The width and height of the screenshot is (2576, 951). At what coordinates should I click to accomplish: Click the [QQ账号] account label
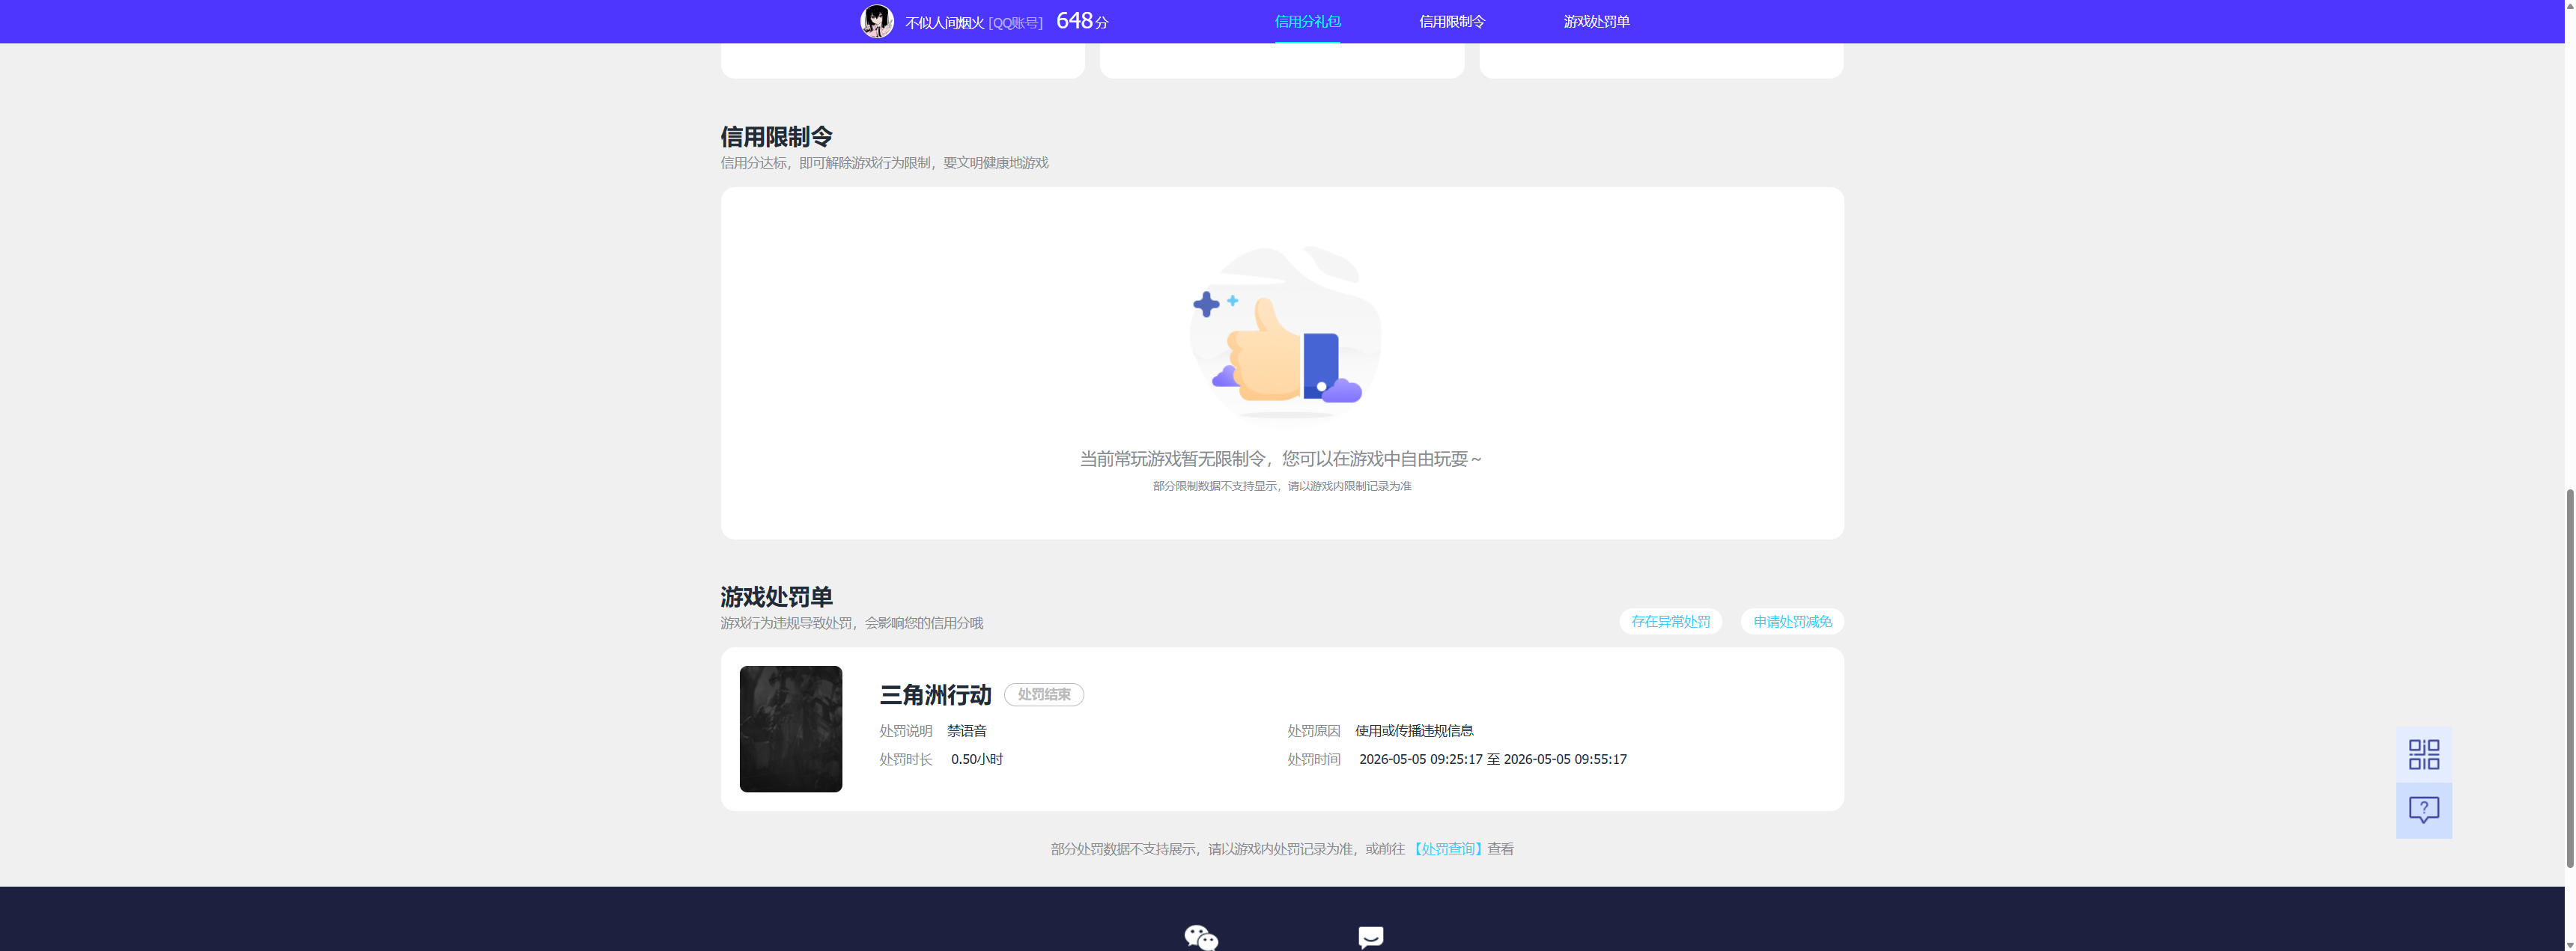click(1015, 22)
